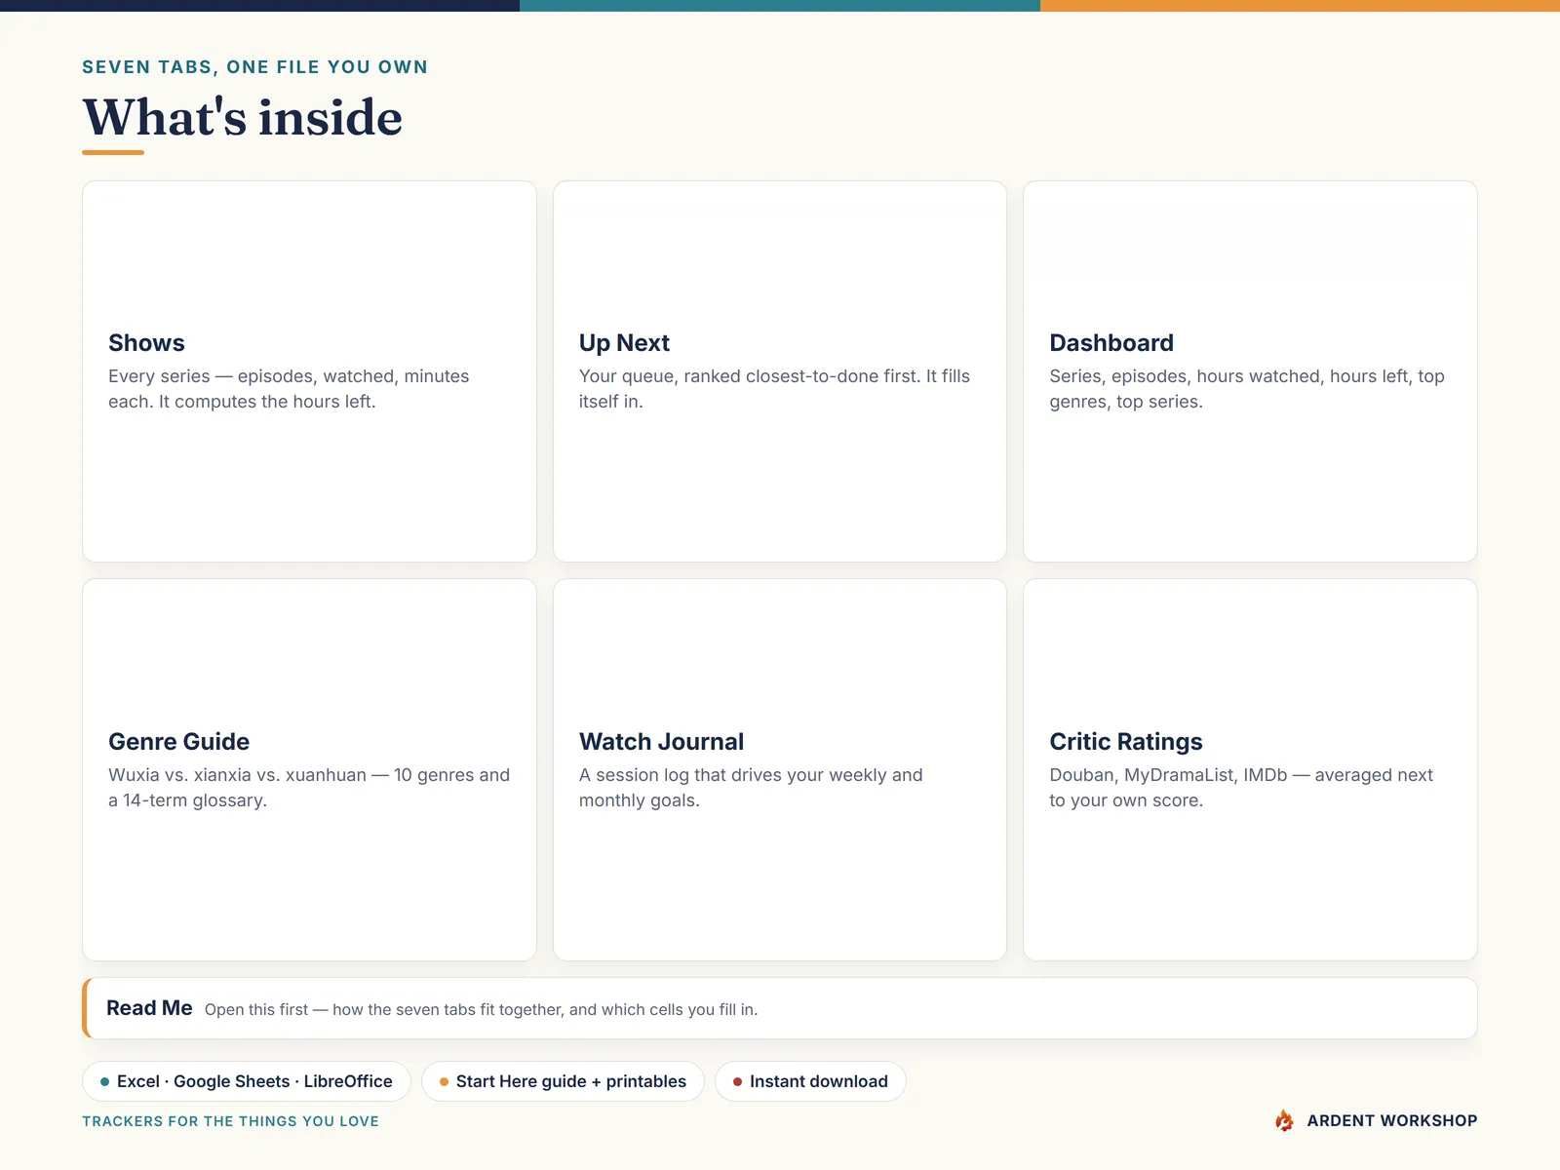Click the Wuxia vs. xianxia glossary description
Viewport: 1560px width, 1170px height.
[309, 788]
